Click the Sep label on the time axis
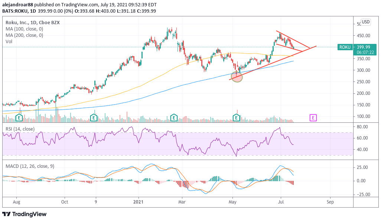Viewport: 381px width, 221px height. [330, 202]
